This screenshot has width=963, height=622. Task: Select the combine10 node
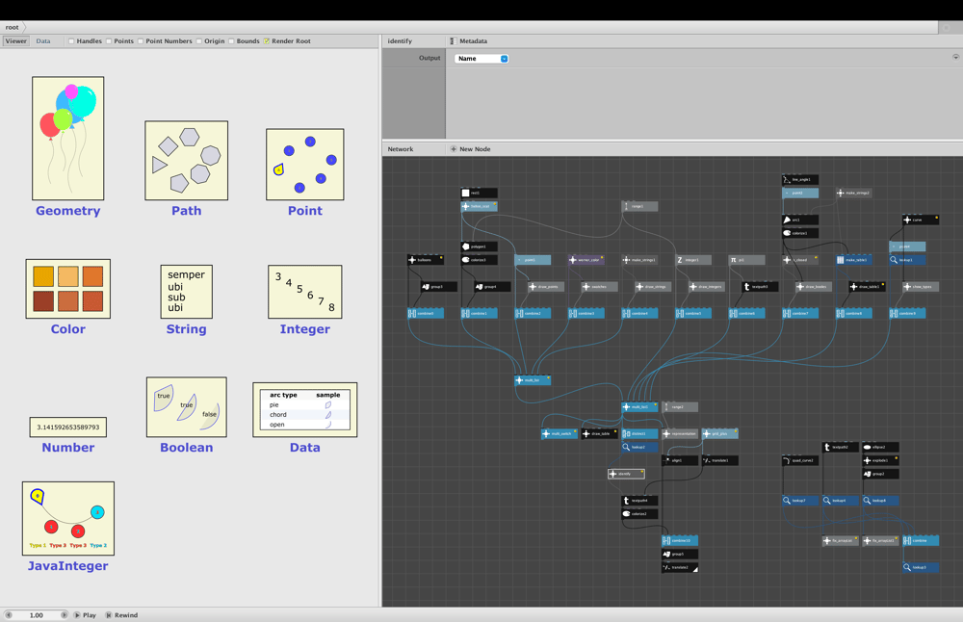[x=680, y=540]
